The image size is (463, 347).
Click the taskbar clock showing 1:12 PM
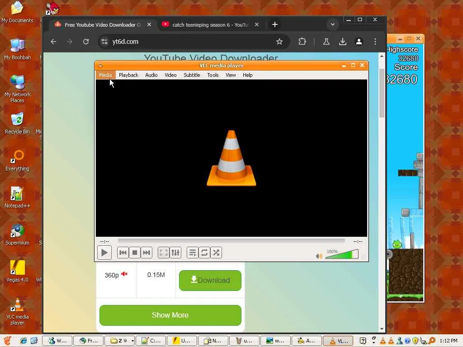[449, 341]
